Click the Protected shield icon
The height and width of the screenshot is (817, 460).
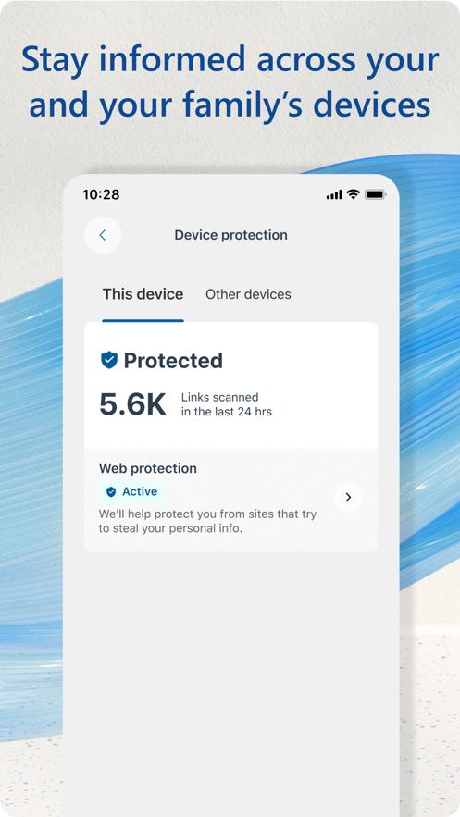click(x=109, y=360)
